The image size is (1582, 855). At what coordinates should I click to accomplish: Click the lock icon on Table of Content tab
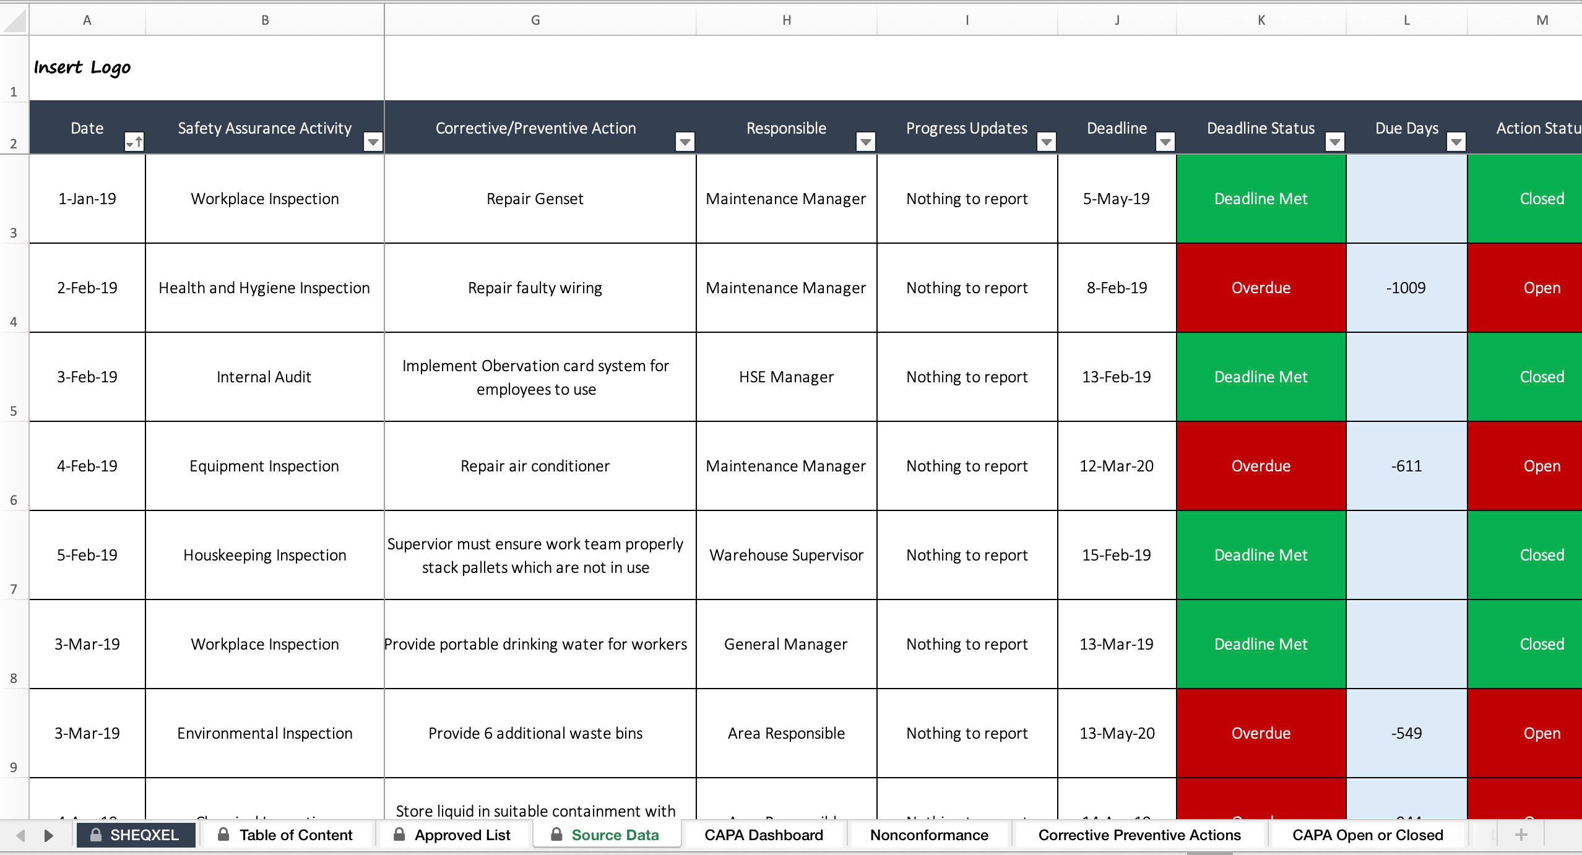pyautogui.click(x=224, y=835)
